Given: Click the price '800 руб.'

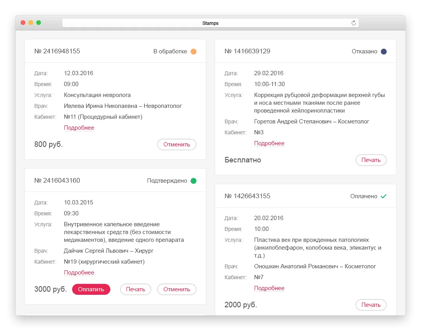Looking at the screenshot, I should click(48, 144).
